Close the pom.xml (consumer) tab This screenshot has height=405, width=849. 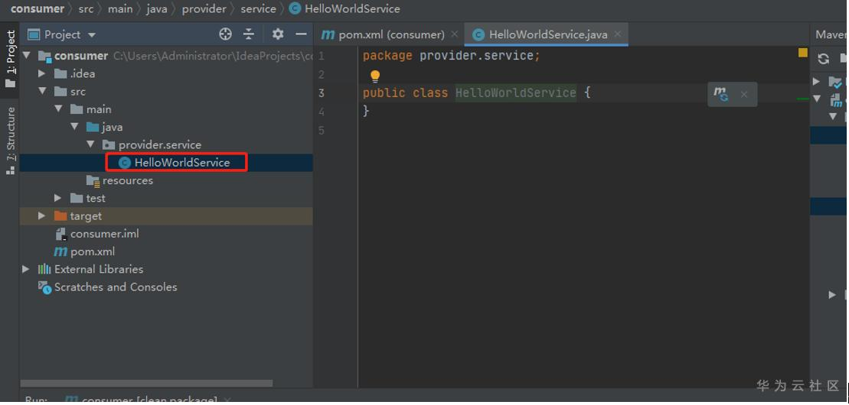click(x=454, y=34)
